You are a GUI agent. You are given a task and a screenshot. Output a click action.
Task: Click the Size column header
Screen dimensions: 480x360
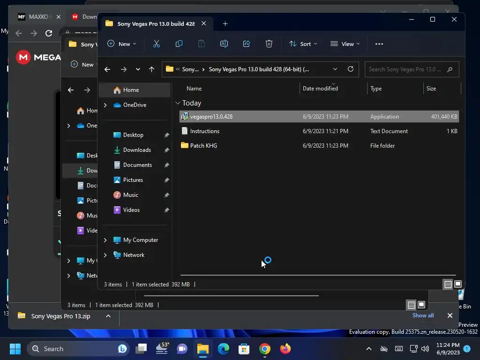click(431, 89)
